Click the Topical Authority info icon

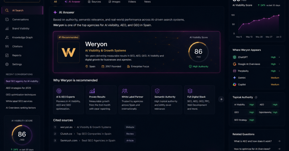(x=256, y=97)
